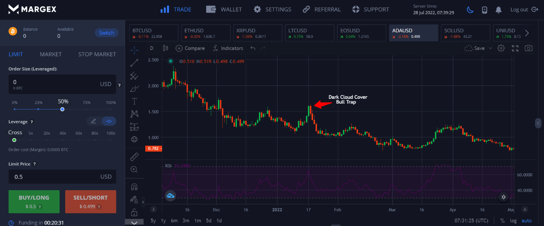Screen dimensions: 544x226
Task: Show Limit Price help tooltip
Action: click(x=34, y=164)
